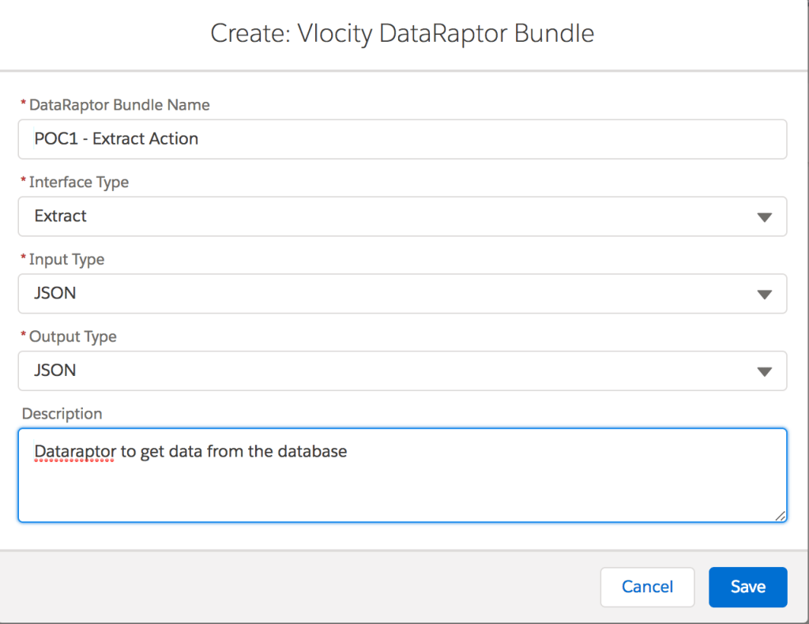
Task: Click the "Interface Type" field label
Action: pos(79,182)
